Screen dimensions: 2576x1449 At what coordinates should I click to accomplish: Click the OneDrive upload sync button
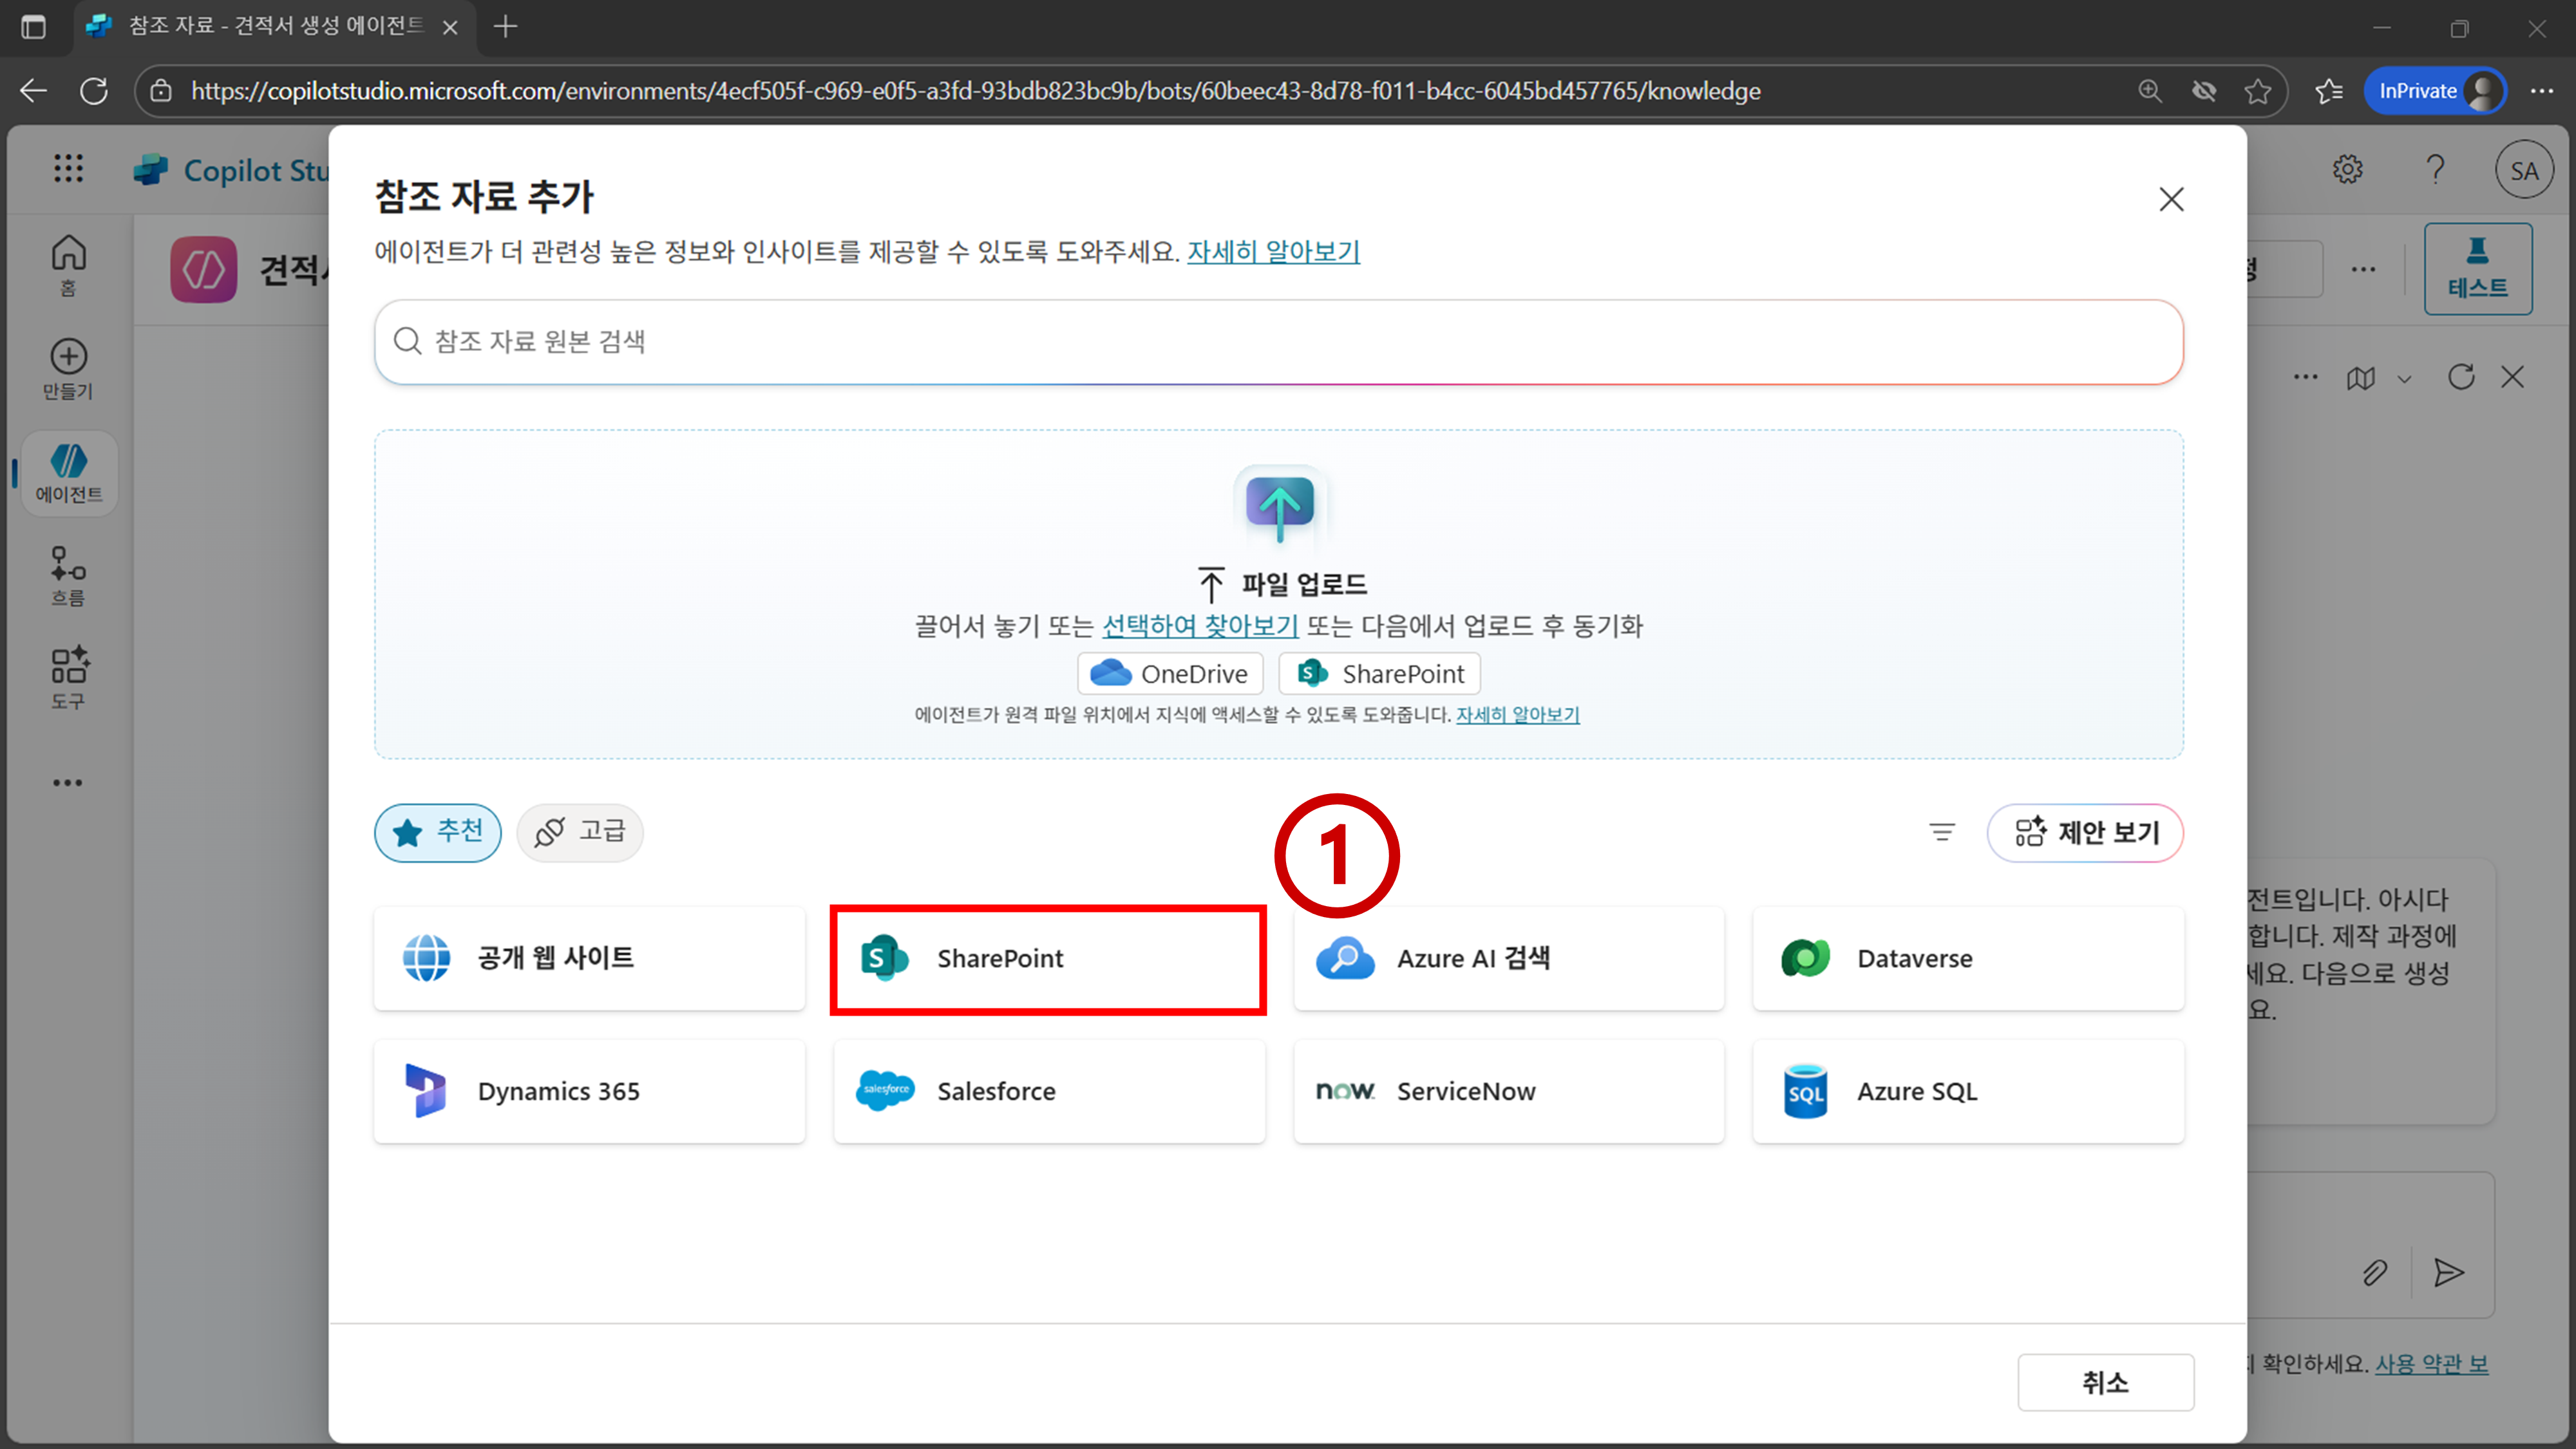tap(1169, 674)
